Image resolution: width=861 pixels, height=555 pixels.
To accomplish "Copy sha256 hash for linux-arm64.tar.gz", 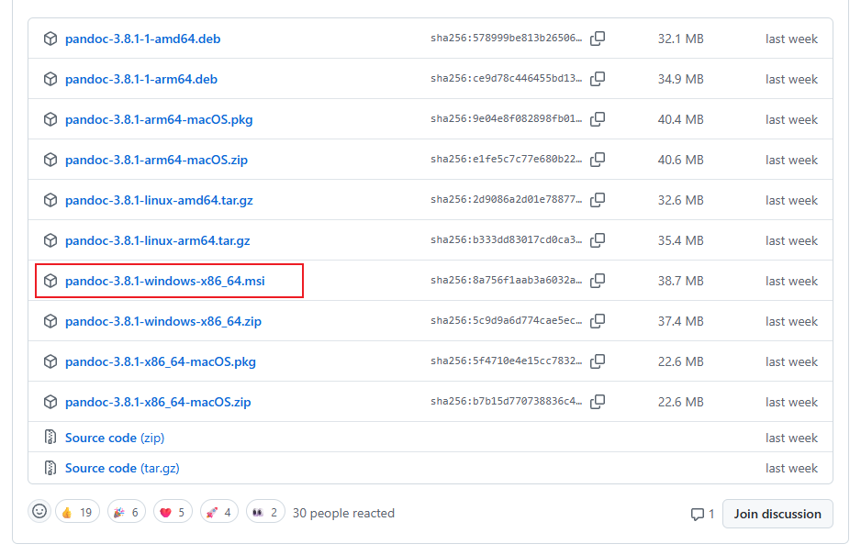I will pyautogui.click(x=598, y=240).
